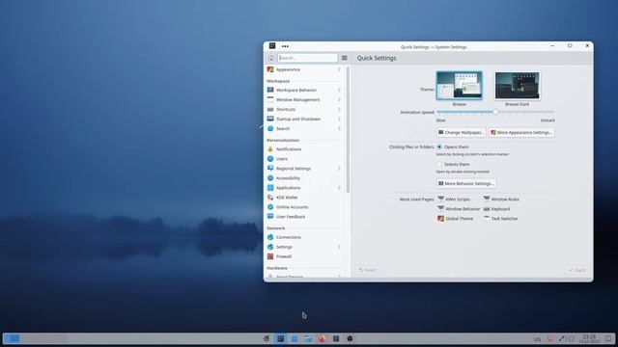618x347 pixels.
Task: Open the hamburger menu beside search
Action: click(x=345, y=58)
